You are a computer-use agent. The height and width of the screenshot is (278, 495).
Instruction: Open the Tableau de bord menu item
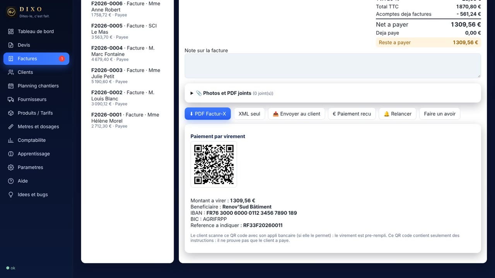[x=36, y=31]
